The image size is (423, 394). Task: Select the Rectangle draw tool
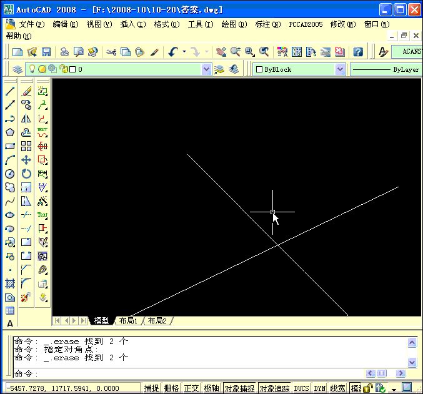coord(10,146)
